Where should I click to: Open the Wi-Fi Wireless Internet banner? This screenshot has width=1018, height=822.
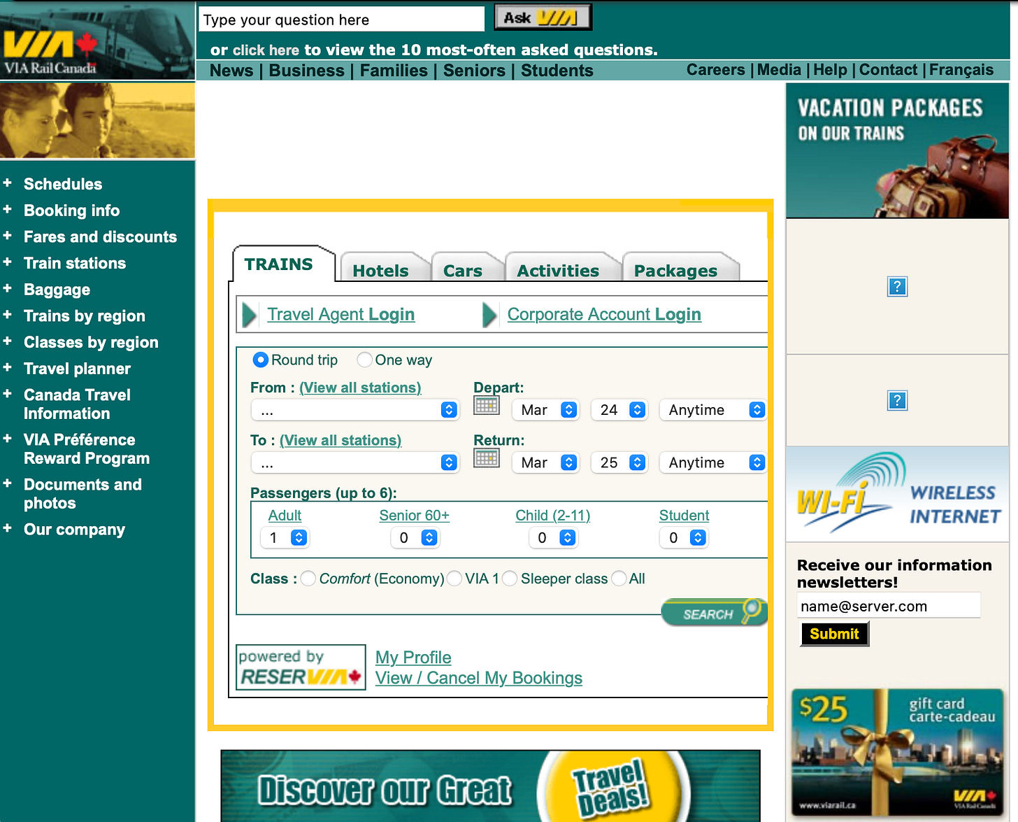[898, 494]
